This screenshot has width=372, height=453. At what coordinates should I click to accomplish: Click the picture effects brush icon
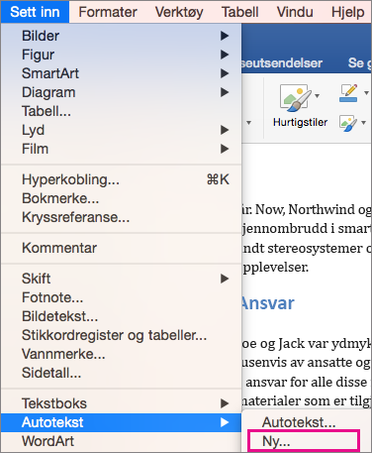tap(348, 123)
